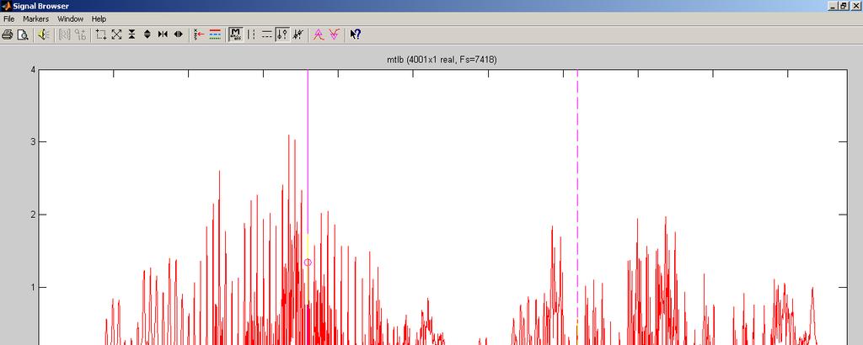The height and width of the screenshot is (345, 863).
Task: Open the Help menu
Action: coord(99,19)
